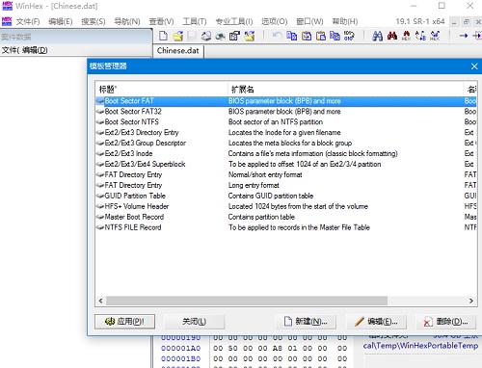Open the 文件(F) menu
482x368 pixels.
[28, 21]
